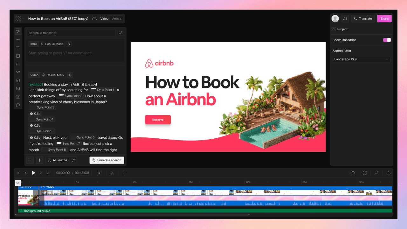407x229 pixels.
Task: Open the comments speech bubble tool
Action: [x=18, y=105]
